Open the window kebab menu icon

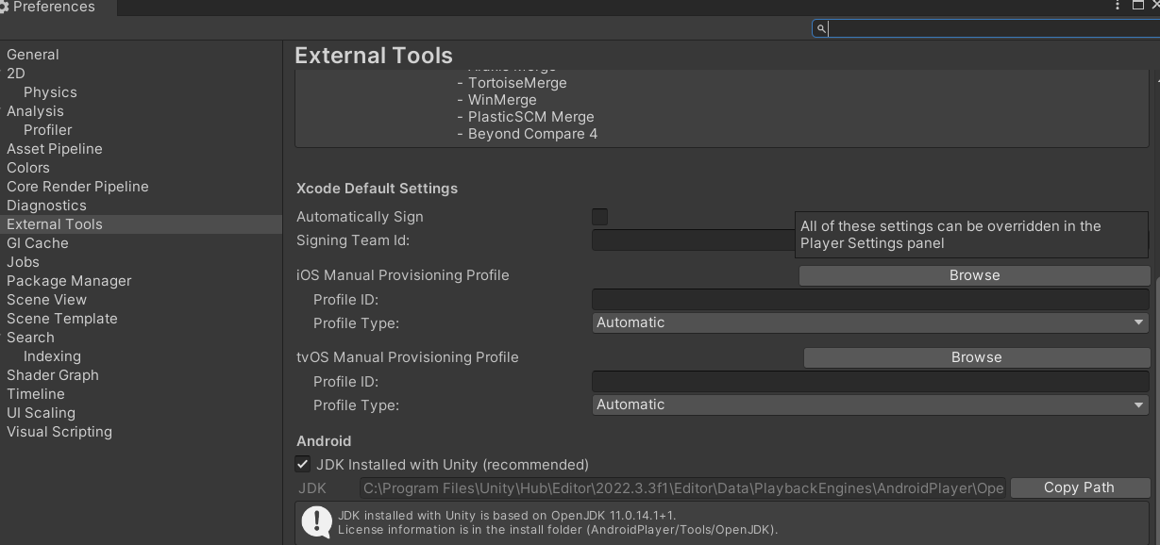1118,6
